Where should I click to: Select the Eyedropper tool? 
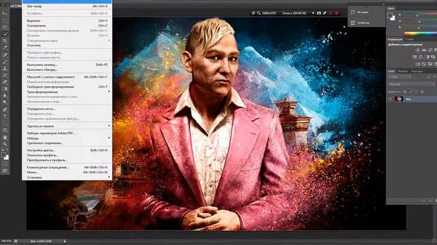tap(5, 48)
